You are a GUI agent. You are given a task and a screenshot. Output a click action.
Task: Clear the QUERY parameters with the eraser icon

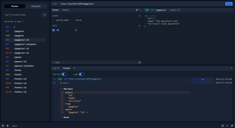coord(140,16)
